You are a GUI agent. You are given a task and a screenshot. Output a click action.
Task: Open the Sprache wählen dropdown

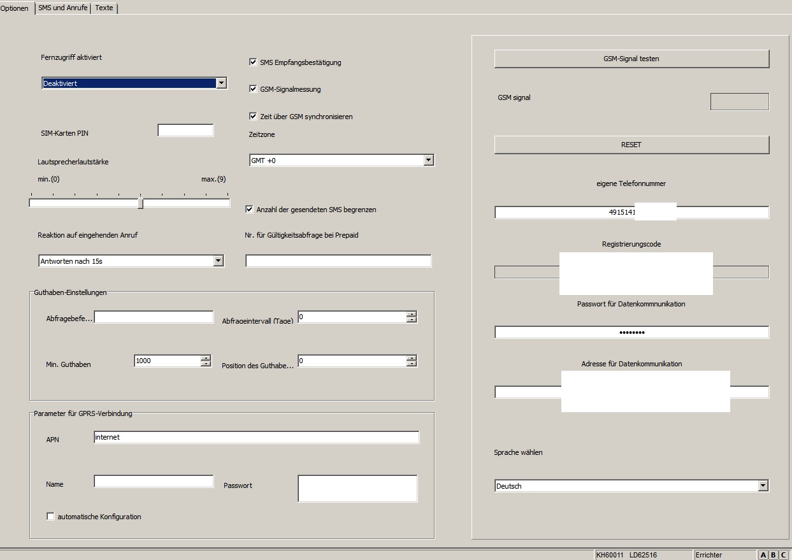tap(763, 486)
